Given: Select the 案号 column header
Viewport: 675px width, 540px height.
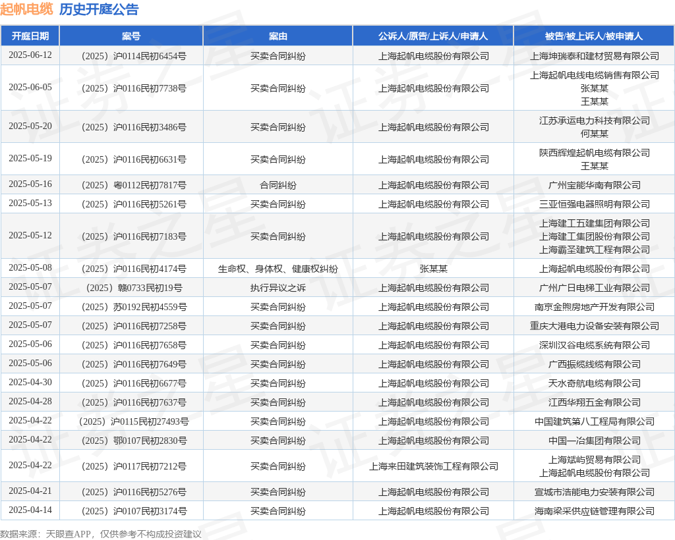Looking at the screenshot, I should pos(131,36).
